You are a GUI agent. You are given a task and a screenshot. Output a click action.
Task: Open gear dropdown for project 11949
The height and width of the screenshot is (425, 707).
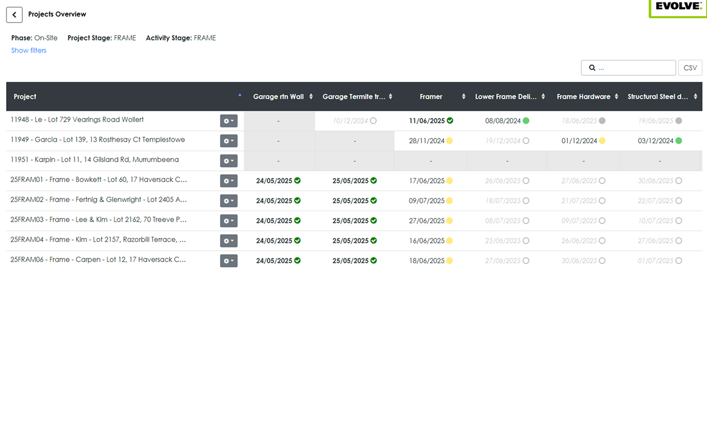[x=229, y=141]
